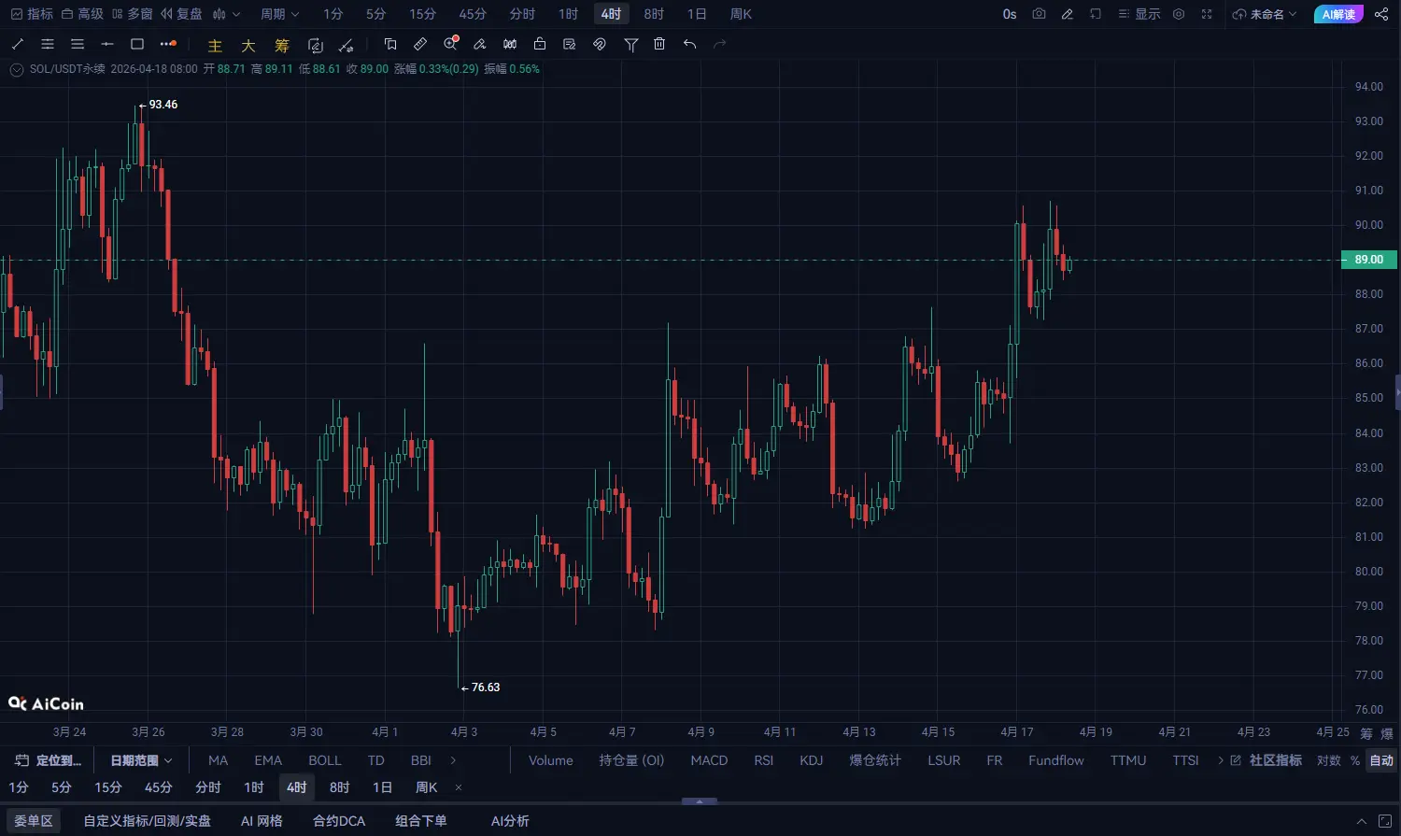The image size is (1401, 836).
Task: Select the rectangle drawing tool
Action: [137, 44]
